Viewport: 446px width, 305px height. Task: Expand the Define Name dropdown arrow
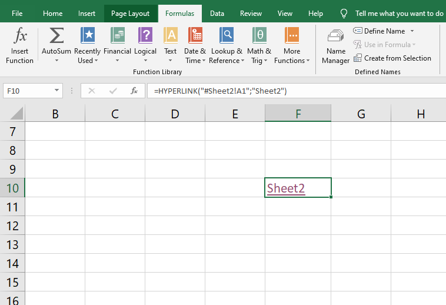(412, 31)
